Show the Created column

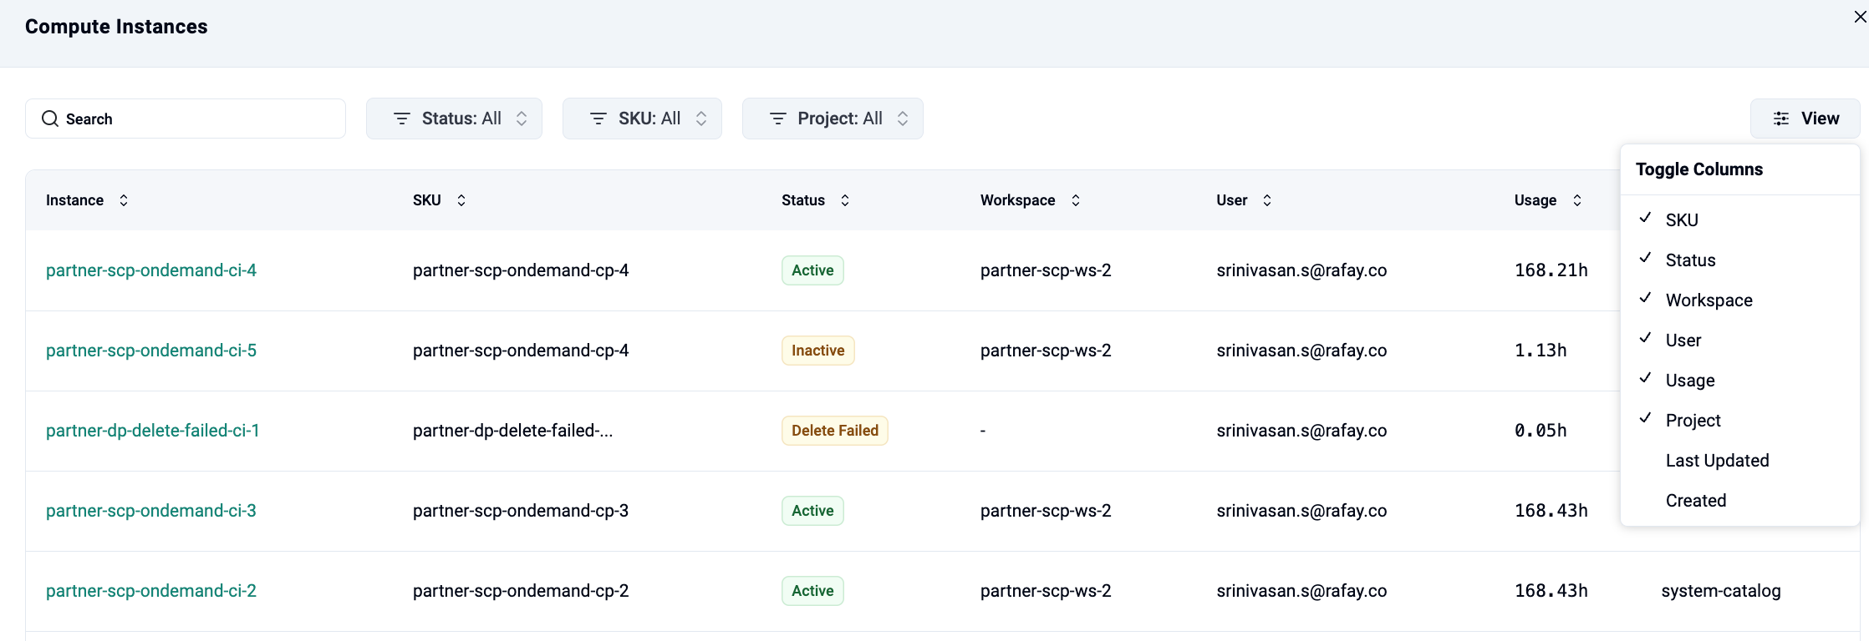pyautogui.click(x=1695, y=501)
